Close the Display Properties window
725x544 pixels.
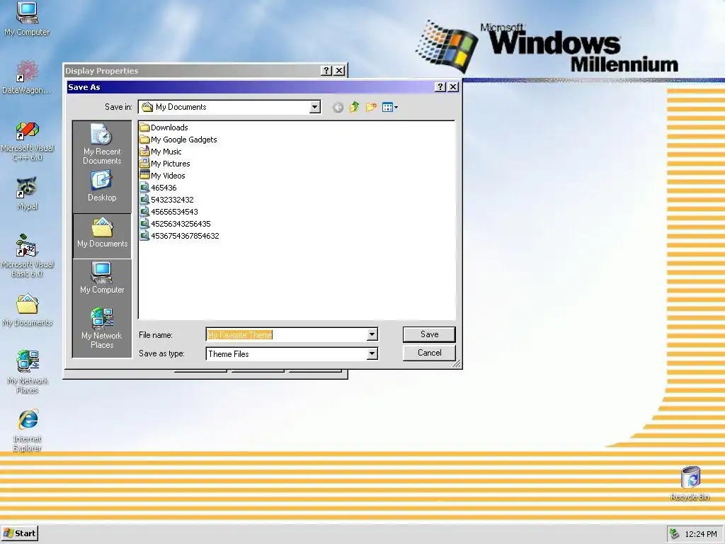[339, 70]
